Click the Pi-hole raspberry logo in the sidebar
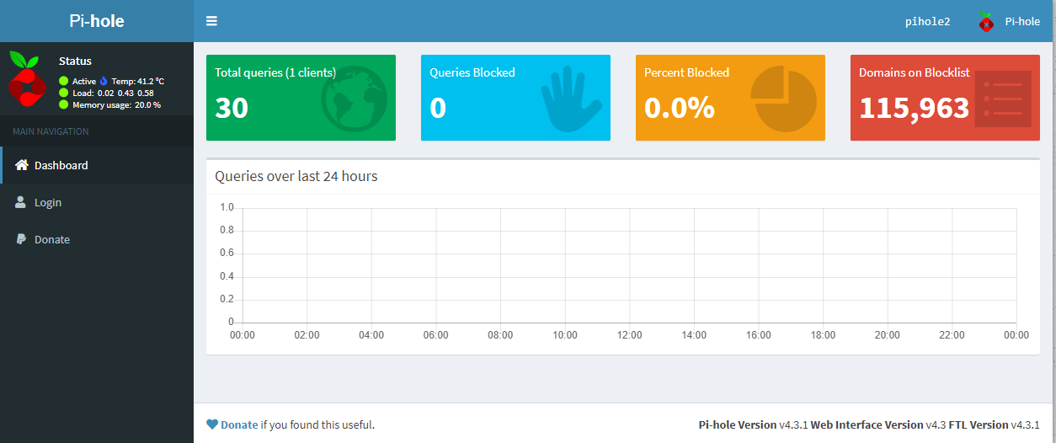 tap(27, 78)
